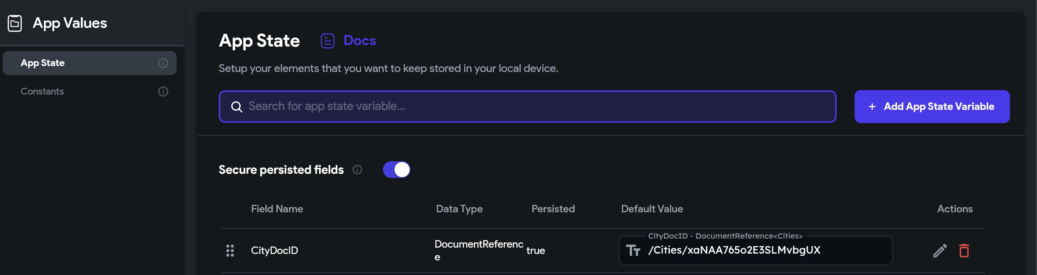The width and height of the screenshot is (1037, 275).
Task: Click the DocumentReference data type cell
Action: 478,250
